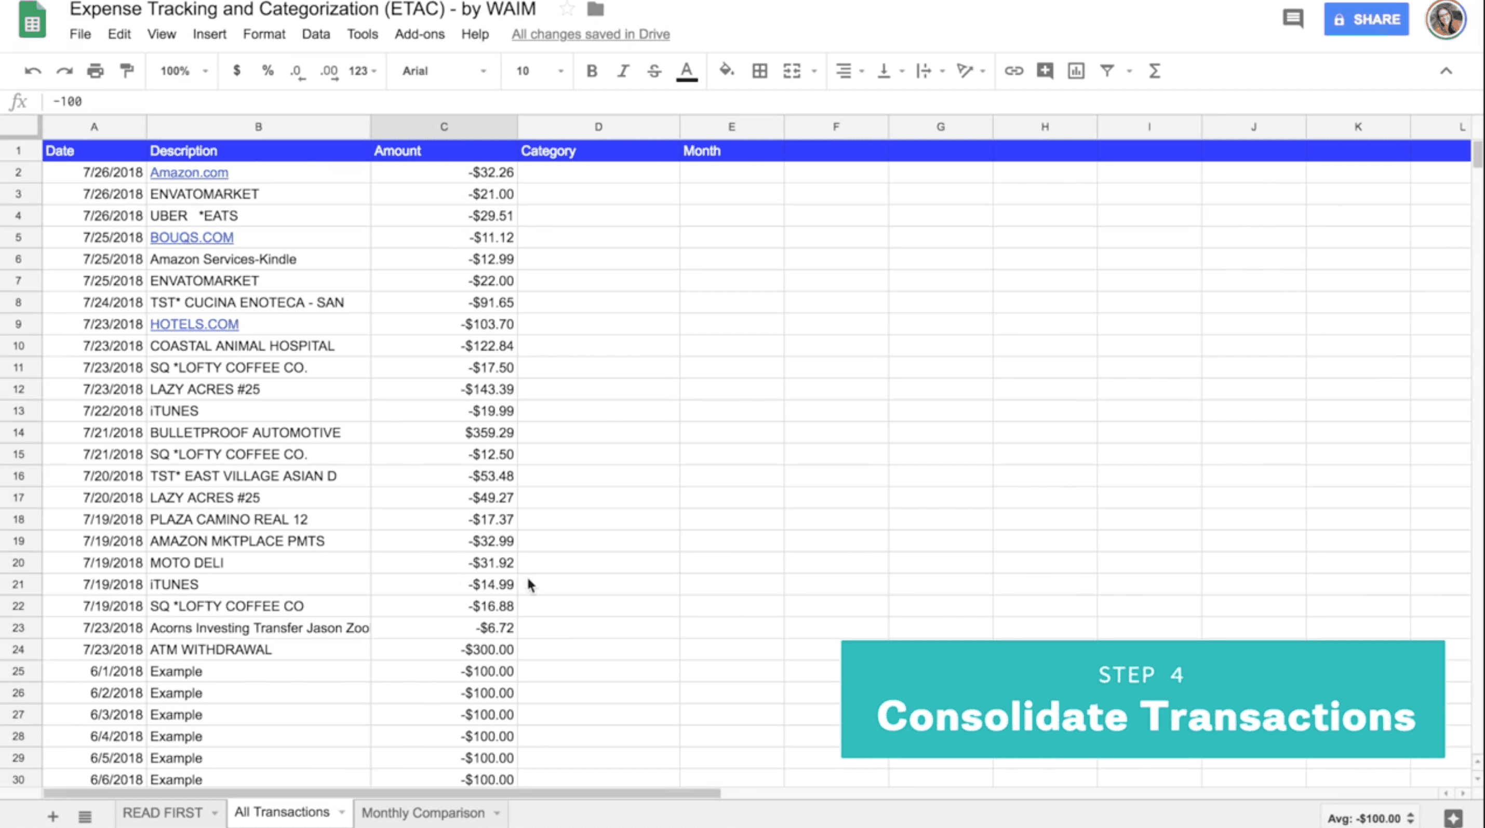Screen dimensions: 1485x828
Task: Click the blue SHARE button
Action: 1366,19
